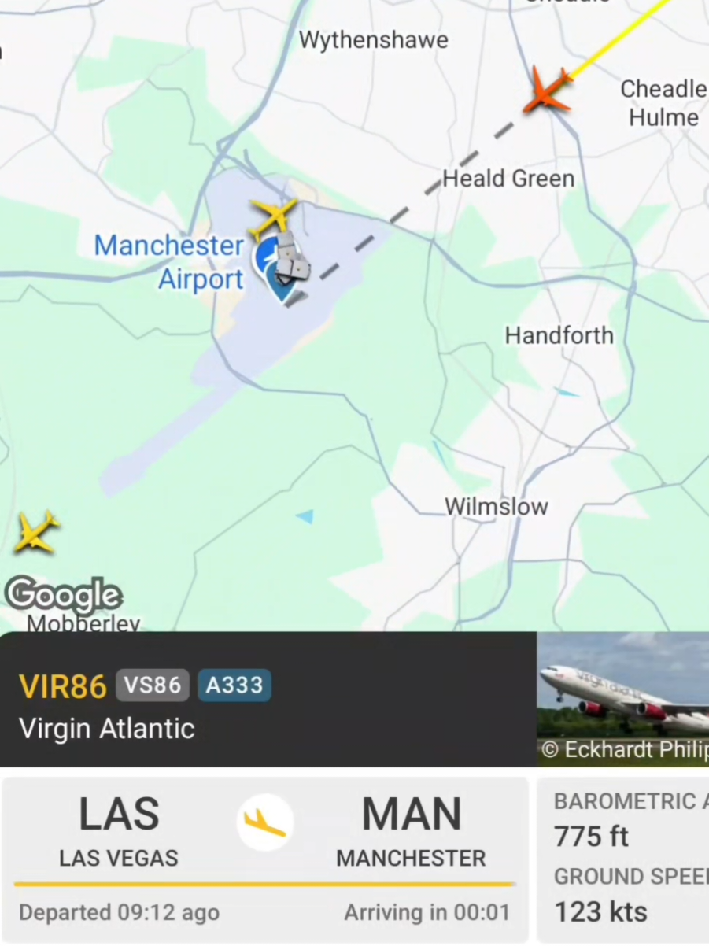This screenshot has width=709, height=946.
Task: Tap the yellow plane parked at Manchester Airport
Action: 273,218
